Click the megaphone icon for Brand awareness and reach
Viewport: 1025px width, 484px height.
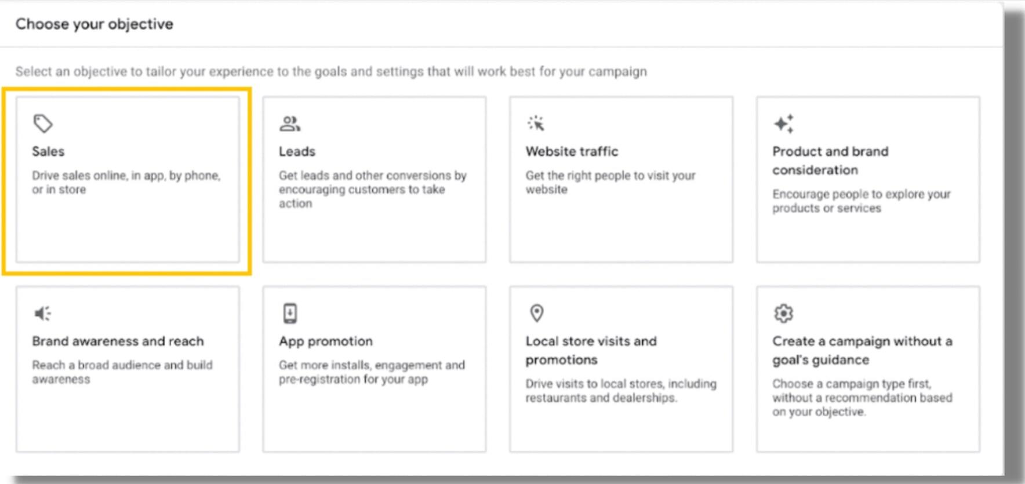(x=42, y=312)
